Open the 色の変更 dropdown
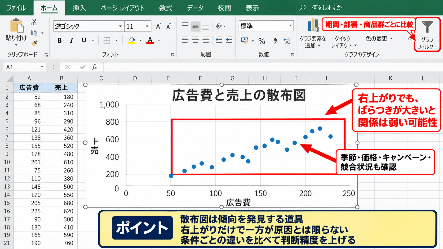The height and width of the screenshot is (249, 443). pos(379,39)
